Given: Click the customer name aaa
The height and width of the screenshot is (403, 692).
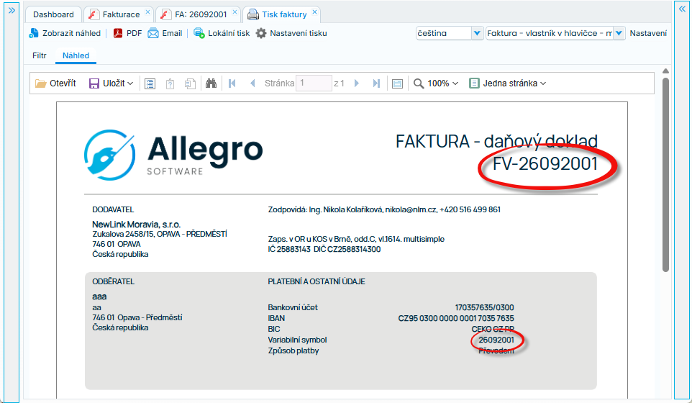Looking at the screenshot, I should click(99, 296).
